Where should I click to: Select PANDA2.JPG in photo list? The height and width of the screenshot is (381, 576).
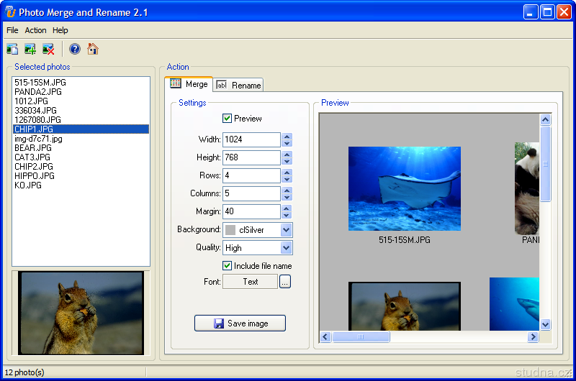(x=81, y=92)
